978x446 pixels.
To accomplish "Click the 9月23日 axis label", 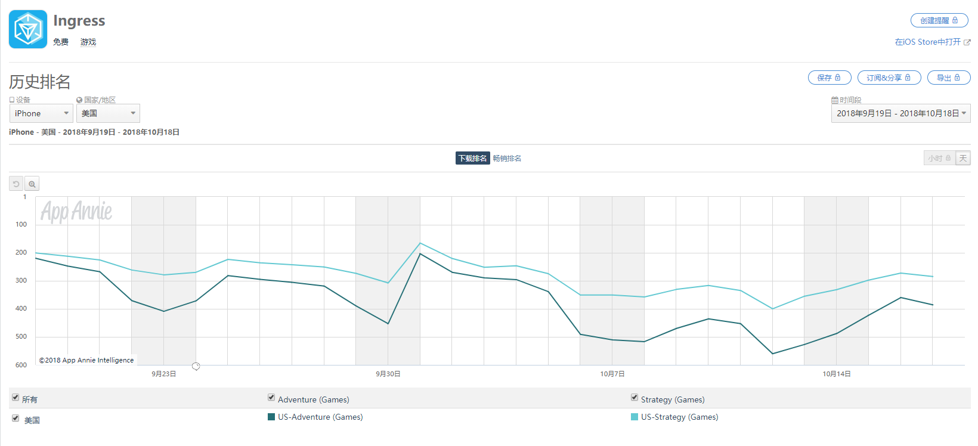I will click(x=164, y=374).
